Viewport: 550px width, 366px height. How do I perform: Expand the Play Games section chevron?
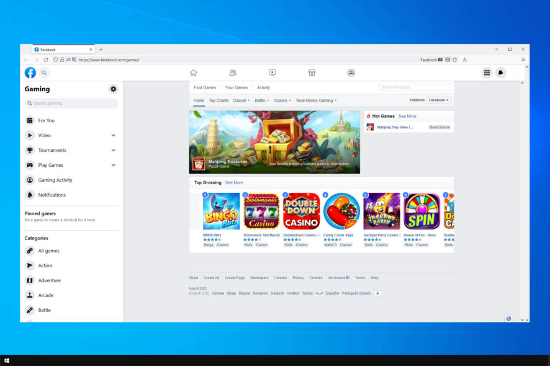[114, 165]
